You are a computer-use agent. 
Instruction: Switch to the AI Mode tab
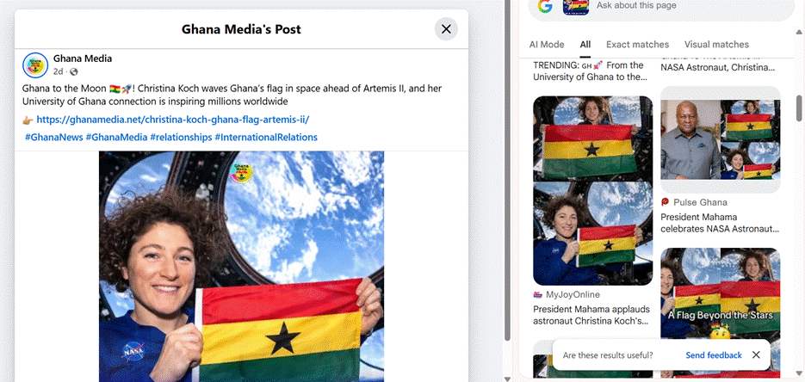[546, 45]
